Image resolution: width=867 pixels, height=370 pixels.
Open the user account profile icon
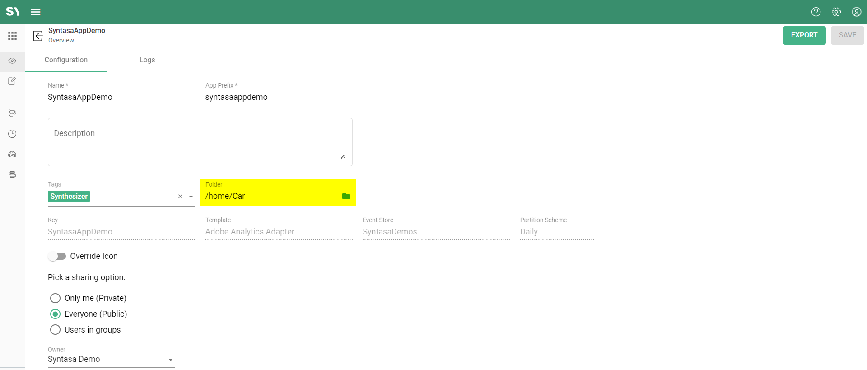pyautogui.click(x=856, y=12)
